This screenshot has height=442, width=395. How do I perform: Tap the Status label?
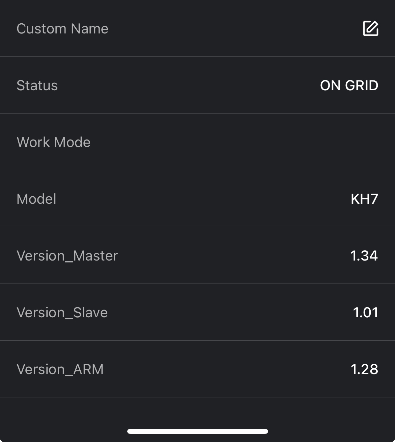pos(37,85)
